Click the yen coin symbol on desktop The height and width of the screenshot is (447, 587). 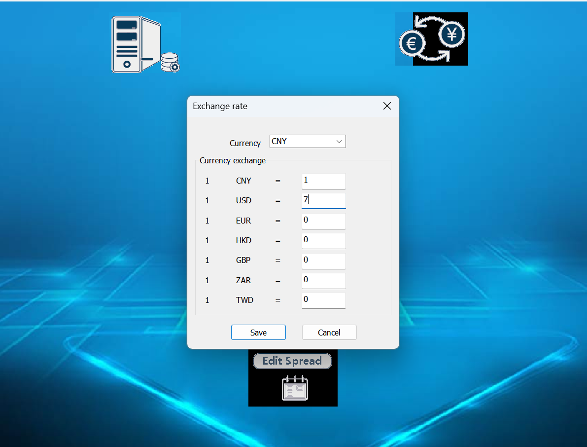tap(451, 35)
